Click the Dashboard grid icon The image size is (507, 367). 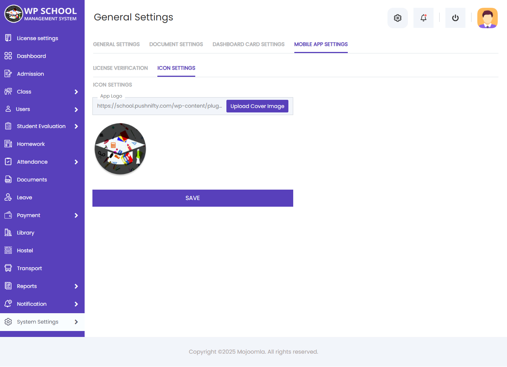[8, 56]
